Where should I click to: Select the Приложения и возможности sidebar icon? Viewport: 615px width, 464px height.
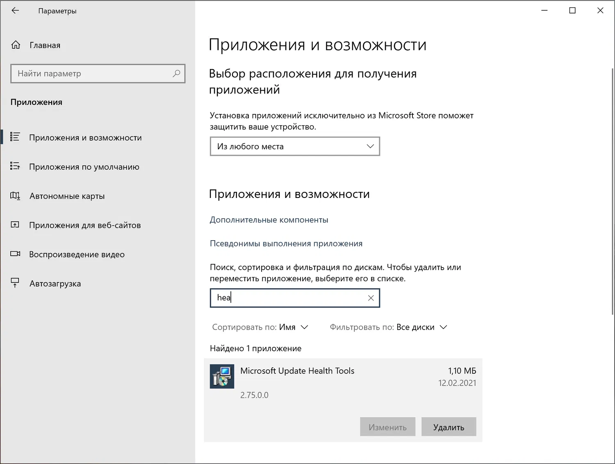coord(15,137)
